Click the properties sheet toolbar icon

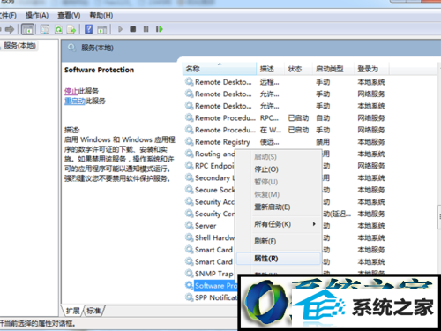point(45,29)
